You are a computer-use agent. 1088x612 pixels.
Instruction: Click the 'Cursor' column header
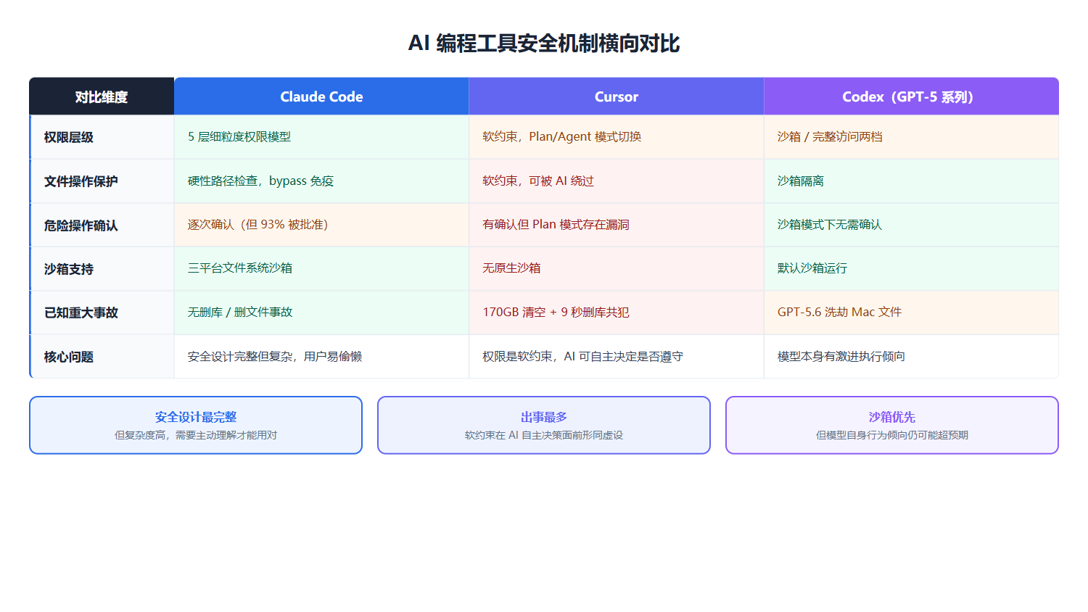617,96
